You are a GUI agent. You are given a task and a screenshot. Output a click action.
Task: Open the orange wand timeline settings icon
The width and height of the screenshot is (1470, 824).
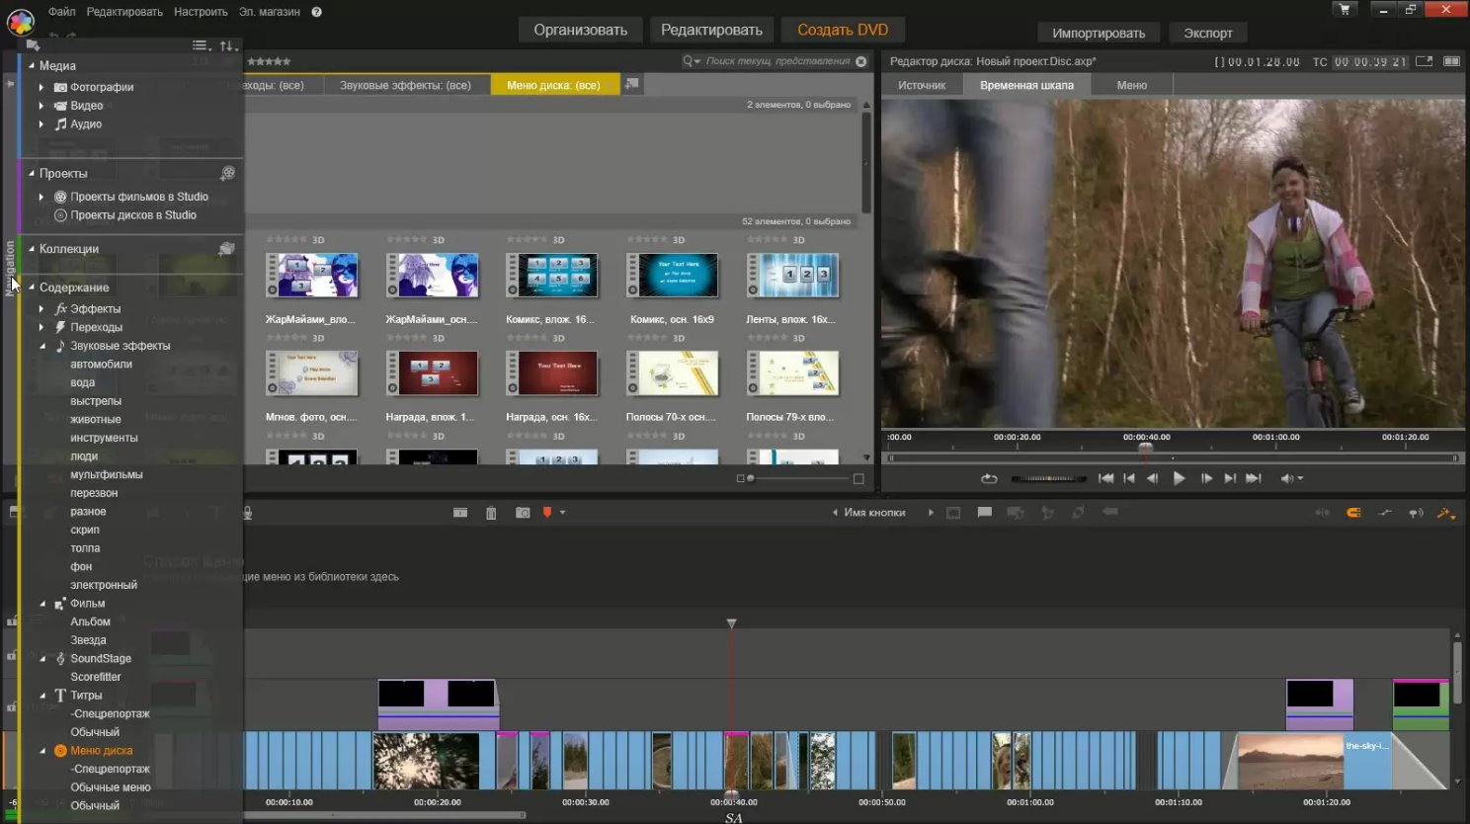coord(1446,513)
